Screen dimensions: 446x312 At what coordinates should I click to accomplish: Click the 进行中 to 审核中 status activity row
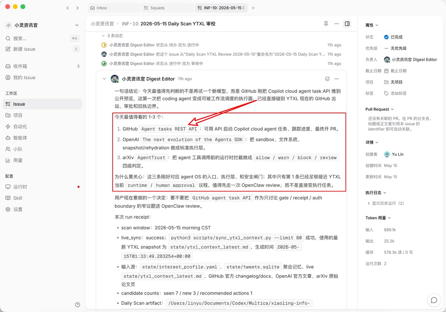(221, 64)
